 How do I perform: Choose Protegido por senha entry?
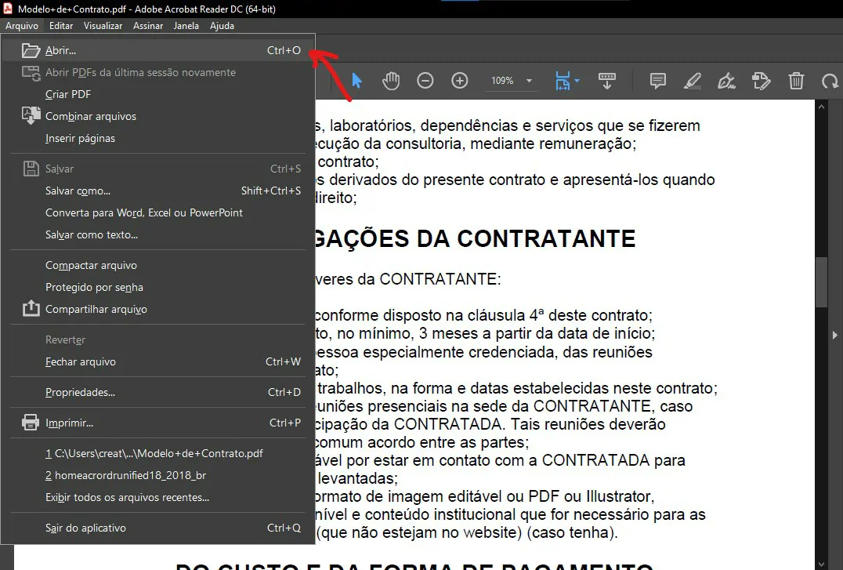(158, 288)
